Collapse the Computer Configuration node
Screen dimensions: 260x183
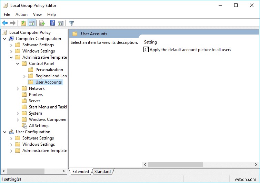pyautogui.click(x=4, y=39)
